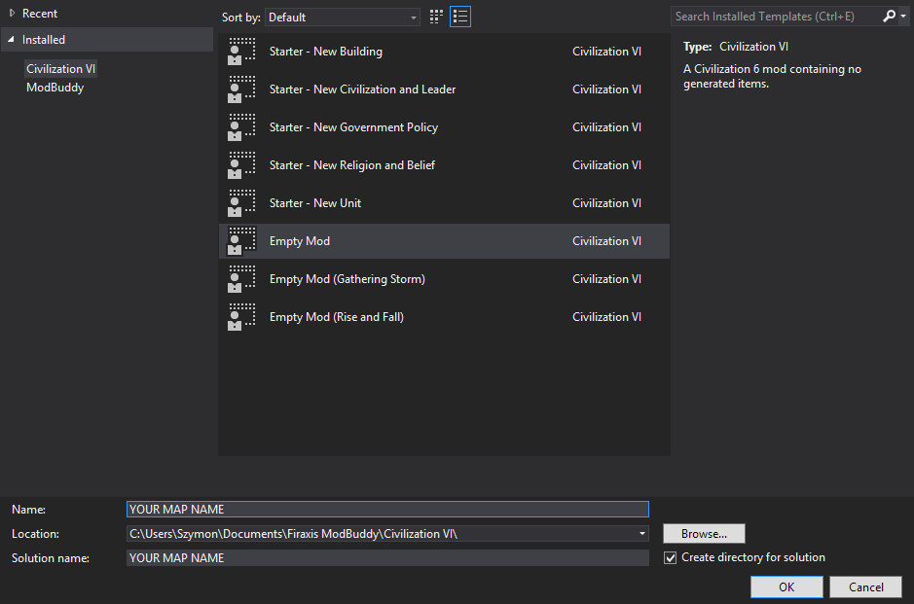The image size is (914, 604).
Task: Select ModBuddy in the template tree
Action: (x=55, y=88)
